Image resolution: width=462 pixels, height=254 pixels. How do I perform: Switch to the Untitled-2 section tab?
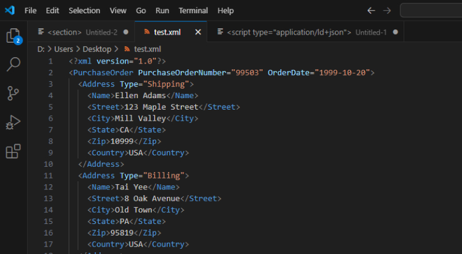tap(82, 32)
